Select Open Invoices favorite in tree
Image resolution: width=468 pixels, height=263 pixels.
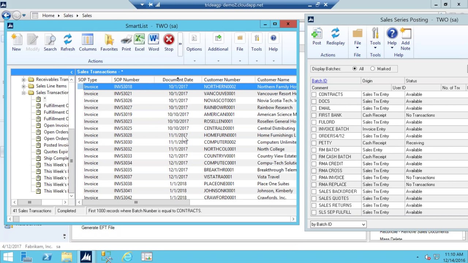point(56,125)
